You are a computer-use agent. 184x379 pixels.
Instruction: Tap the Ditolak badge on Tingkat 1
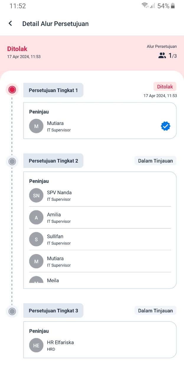[165, 86]
